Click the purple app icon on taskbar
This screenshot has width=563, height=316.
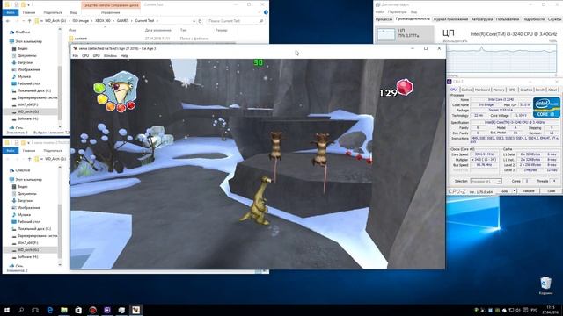click(x=107, y=310)
